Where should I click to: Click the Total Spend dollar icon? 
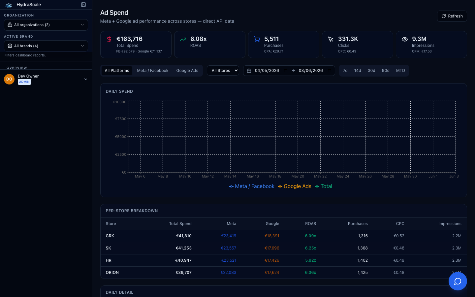(x=109, y=39)
